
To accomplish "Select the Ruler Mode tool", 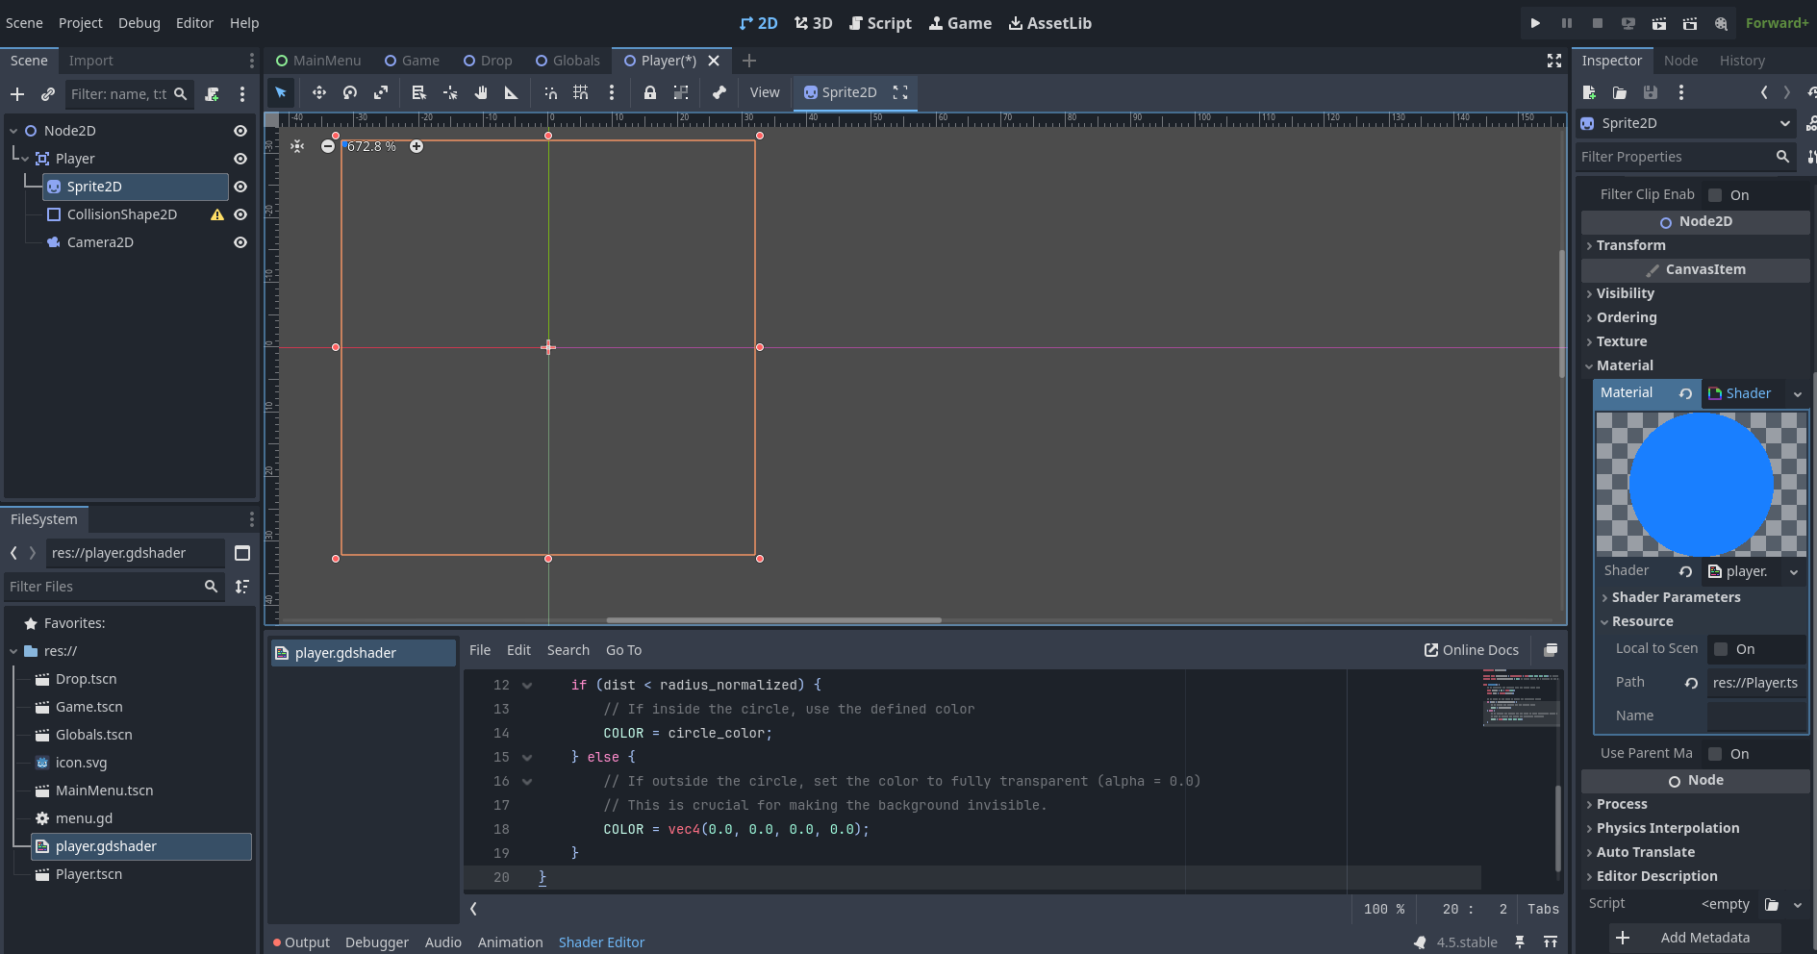I will click(x=512, y=92).
